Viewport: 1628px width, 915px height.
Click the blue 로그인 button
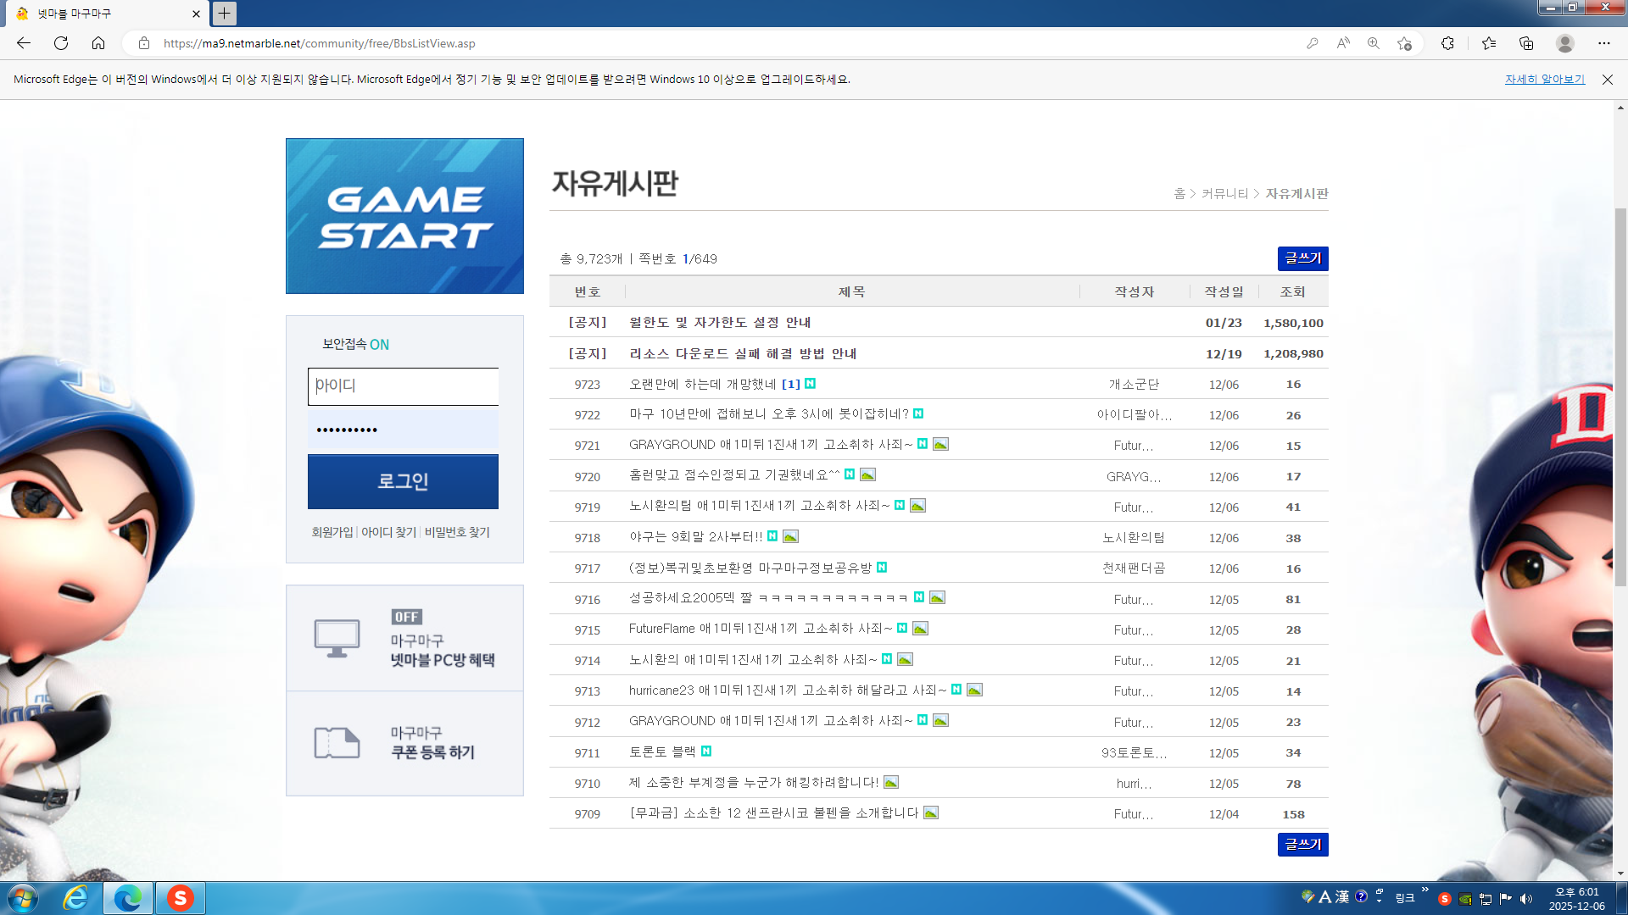coord(403,481)
